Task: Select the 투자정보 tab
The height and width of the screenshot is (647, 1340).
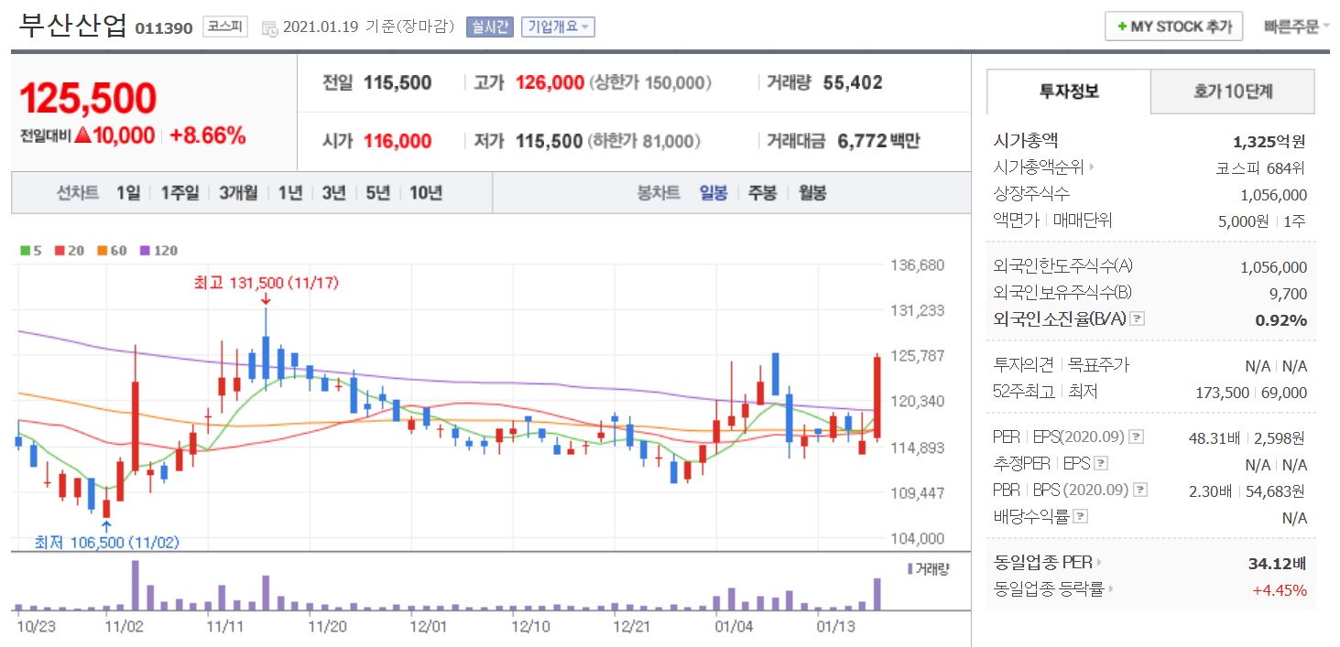Action: 1069,92
